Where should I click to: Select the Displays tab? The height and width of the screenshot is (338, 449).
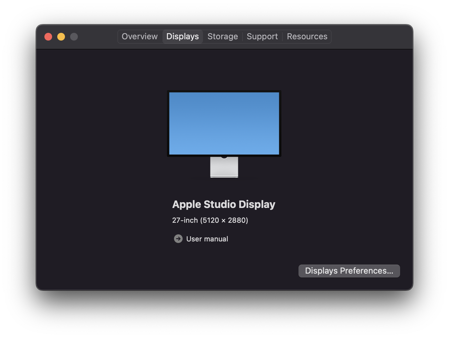pyautogui.click(x=182, y=36)
